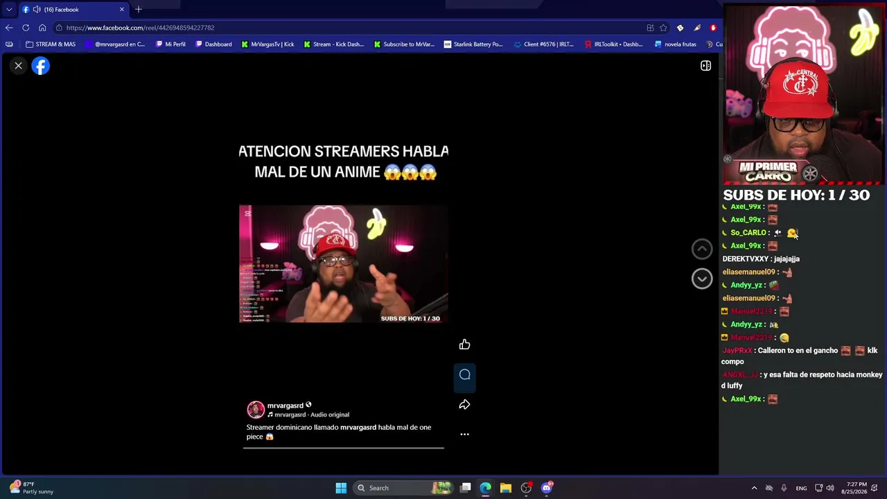
Task: Open Facebook home via the logo
Action: point(41,66)
